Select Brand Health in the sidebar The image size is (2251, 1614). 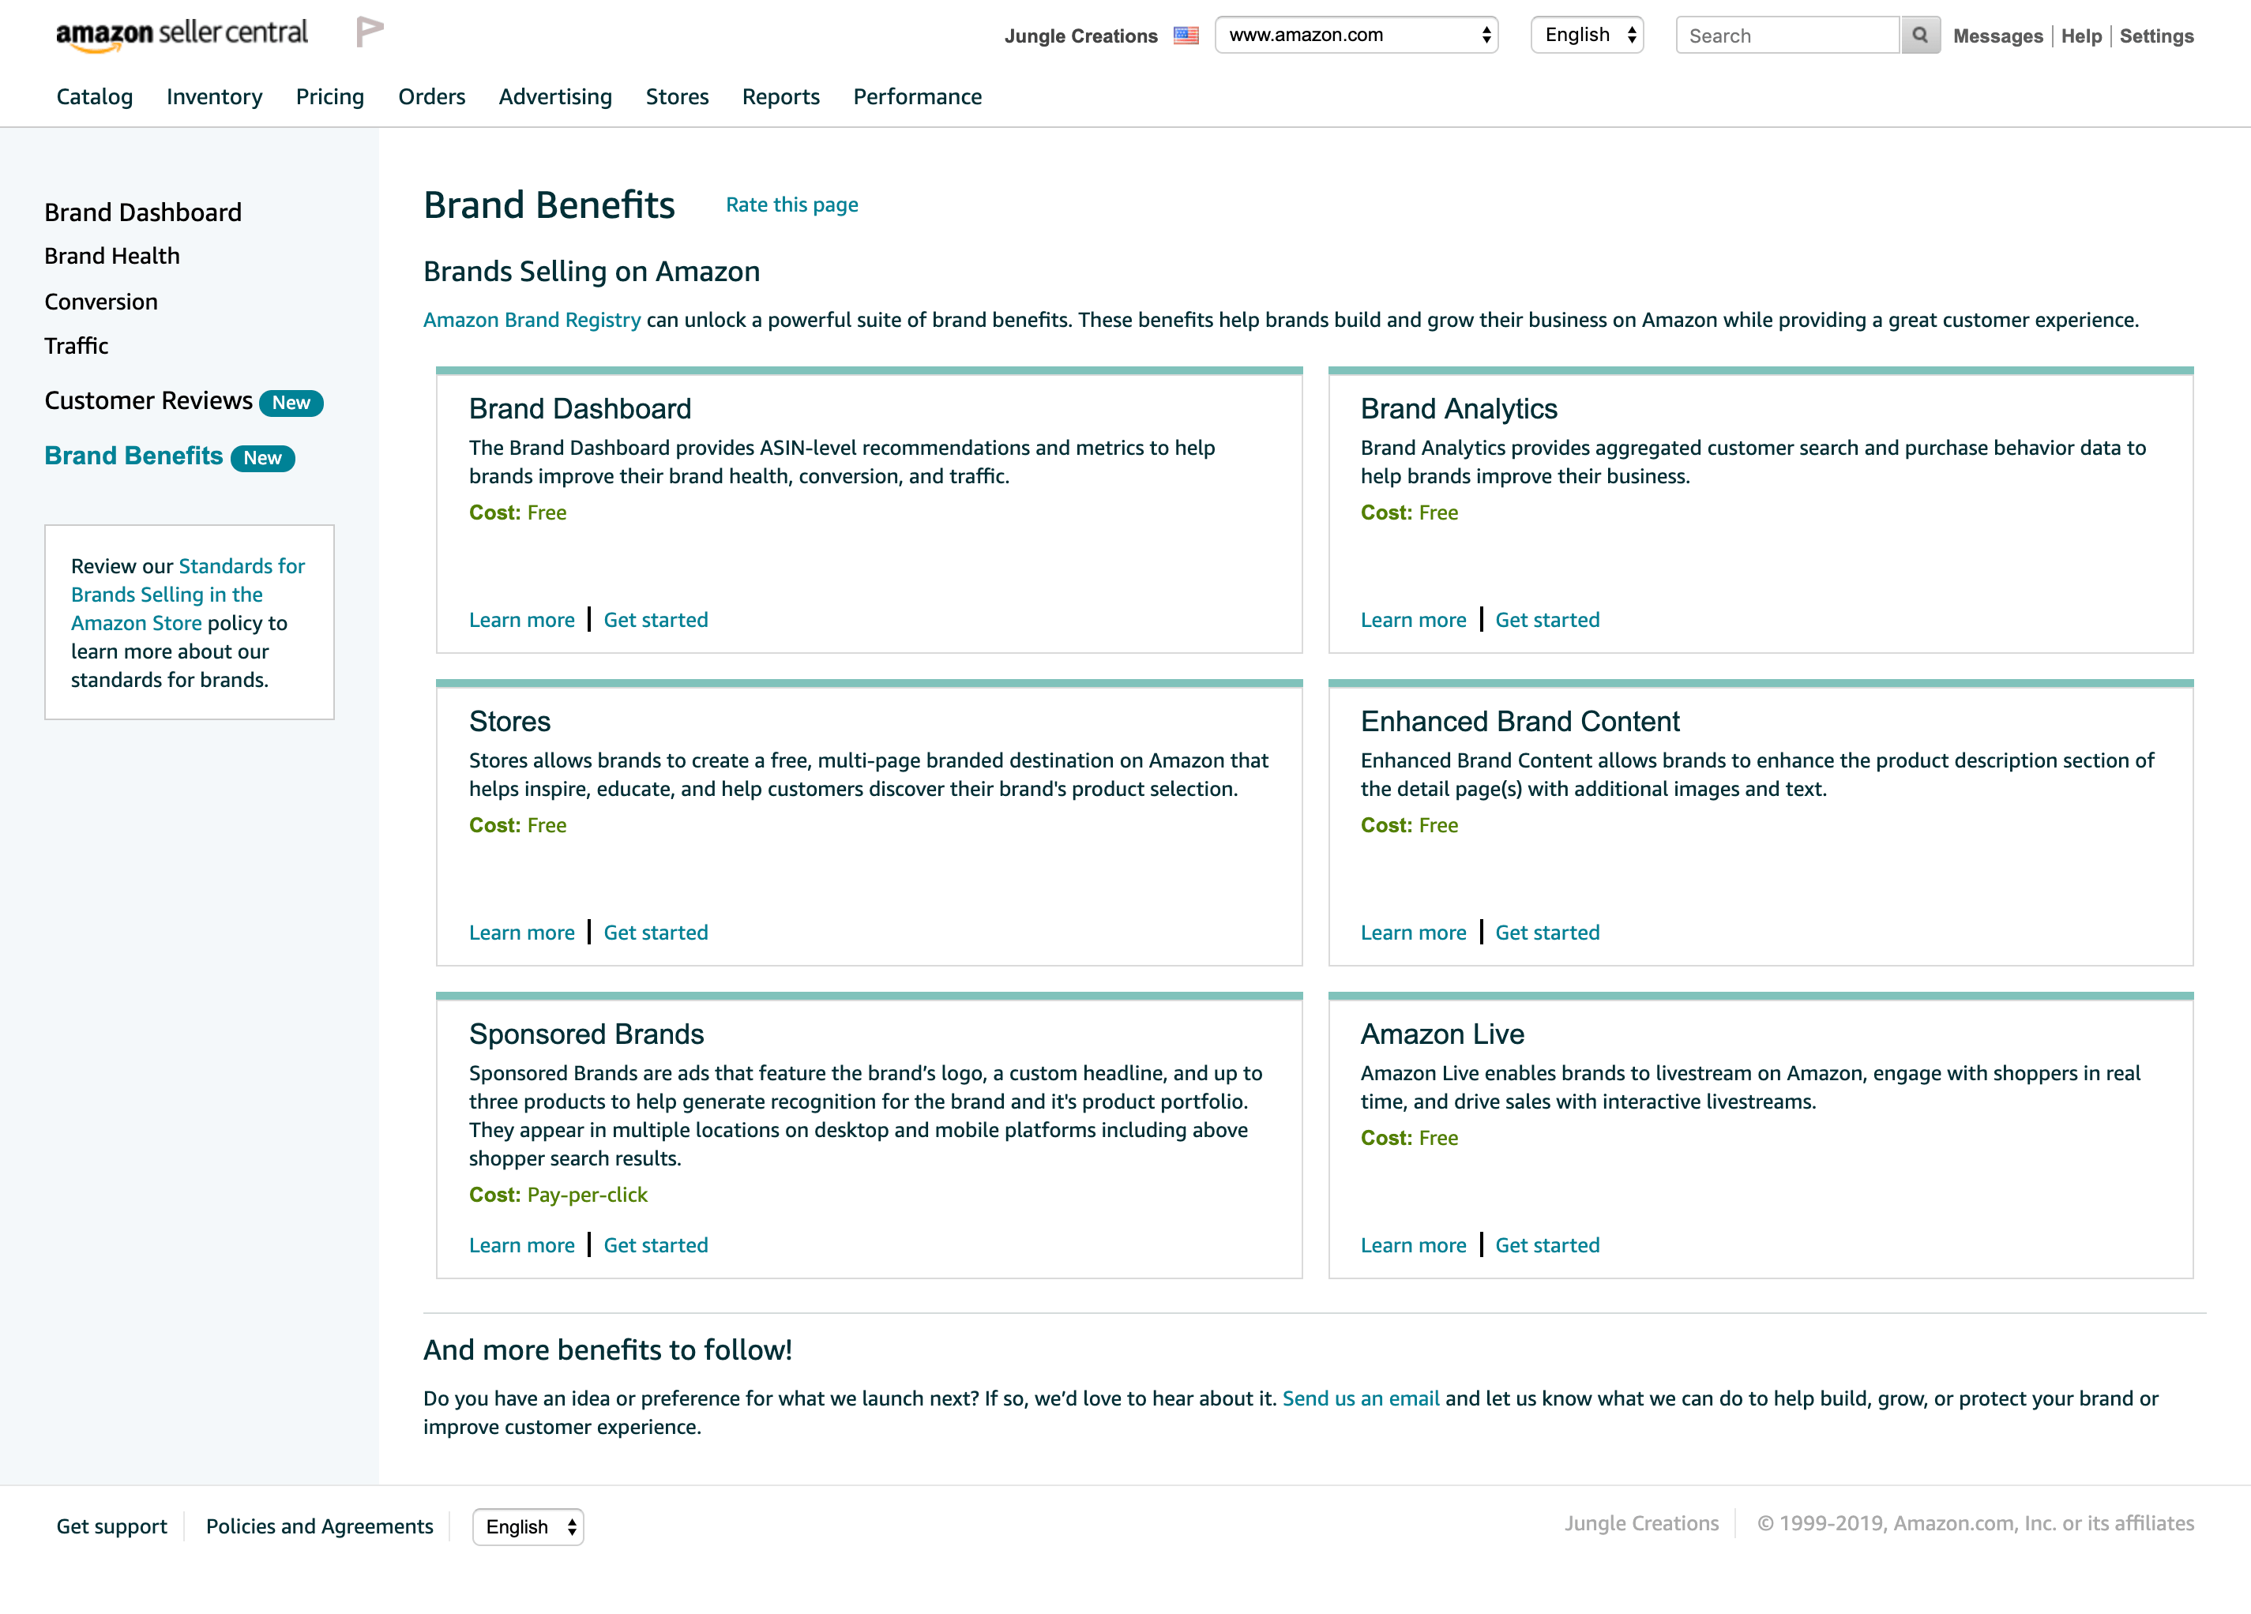tap(112, 256)
